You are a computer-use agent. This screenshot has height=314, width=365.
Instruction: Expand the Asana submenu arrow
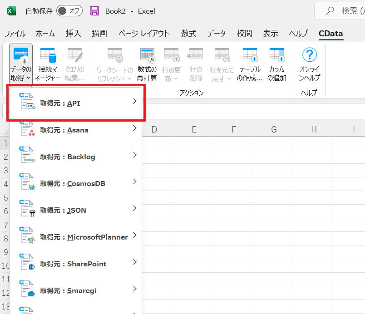134,128
